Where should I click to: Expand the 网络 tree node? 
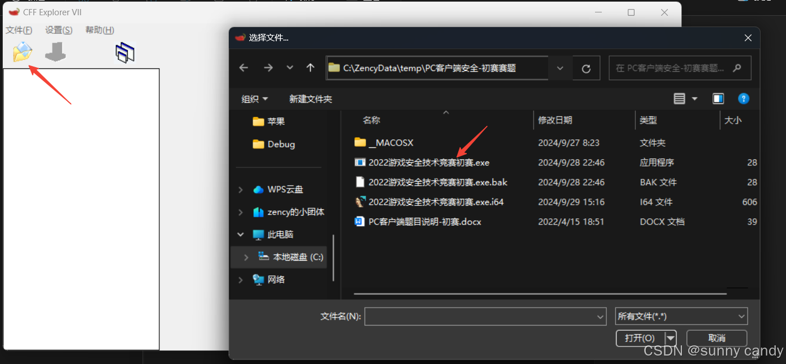[241, 279]
